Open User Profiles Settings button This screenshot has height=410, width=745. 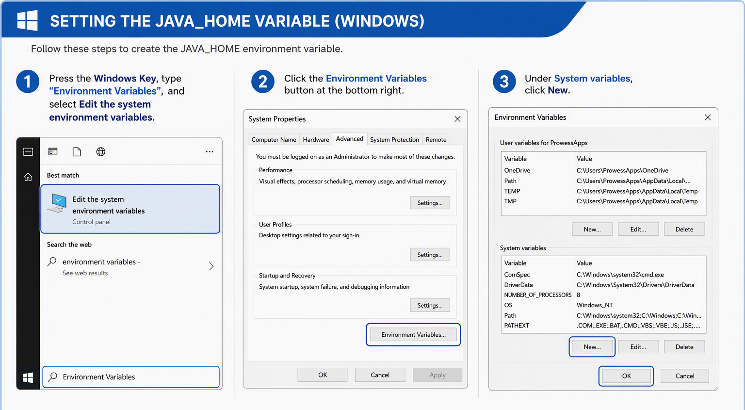[430, 255]
